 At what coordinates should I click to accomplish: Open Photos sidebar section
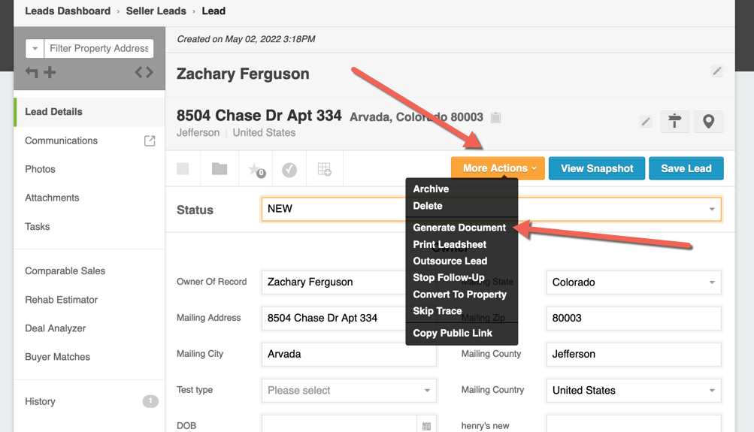tap(40, 169)
